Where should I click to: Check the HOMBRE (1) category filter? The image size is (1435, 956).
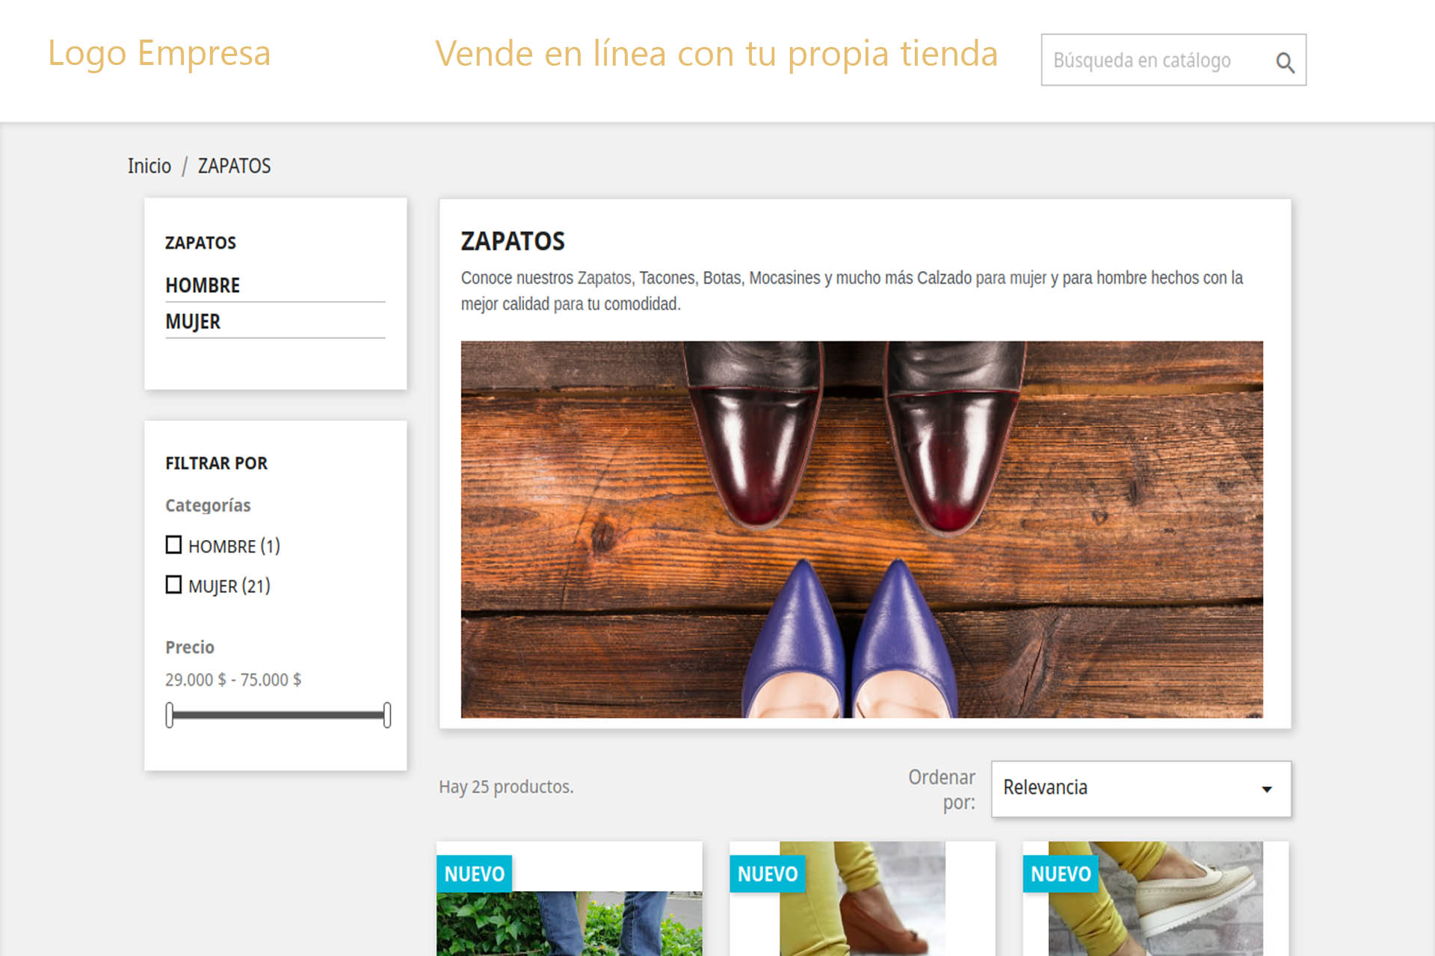[173, 545]
